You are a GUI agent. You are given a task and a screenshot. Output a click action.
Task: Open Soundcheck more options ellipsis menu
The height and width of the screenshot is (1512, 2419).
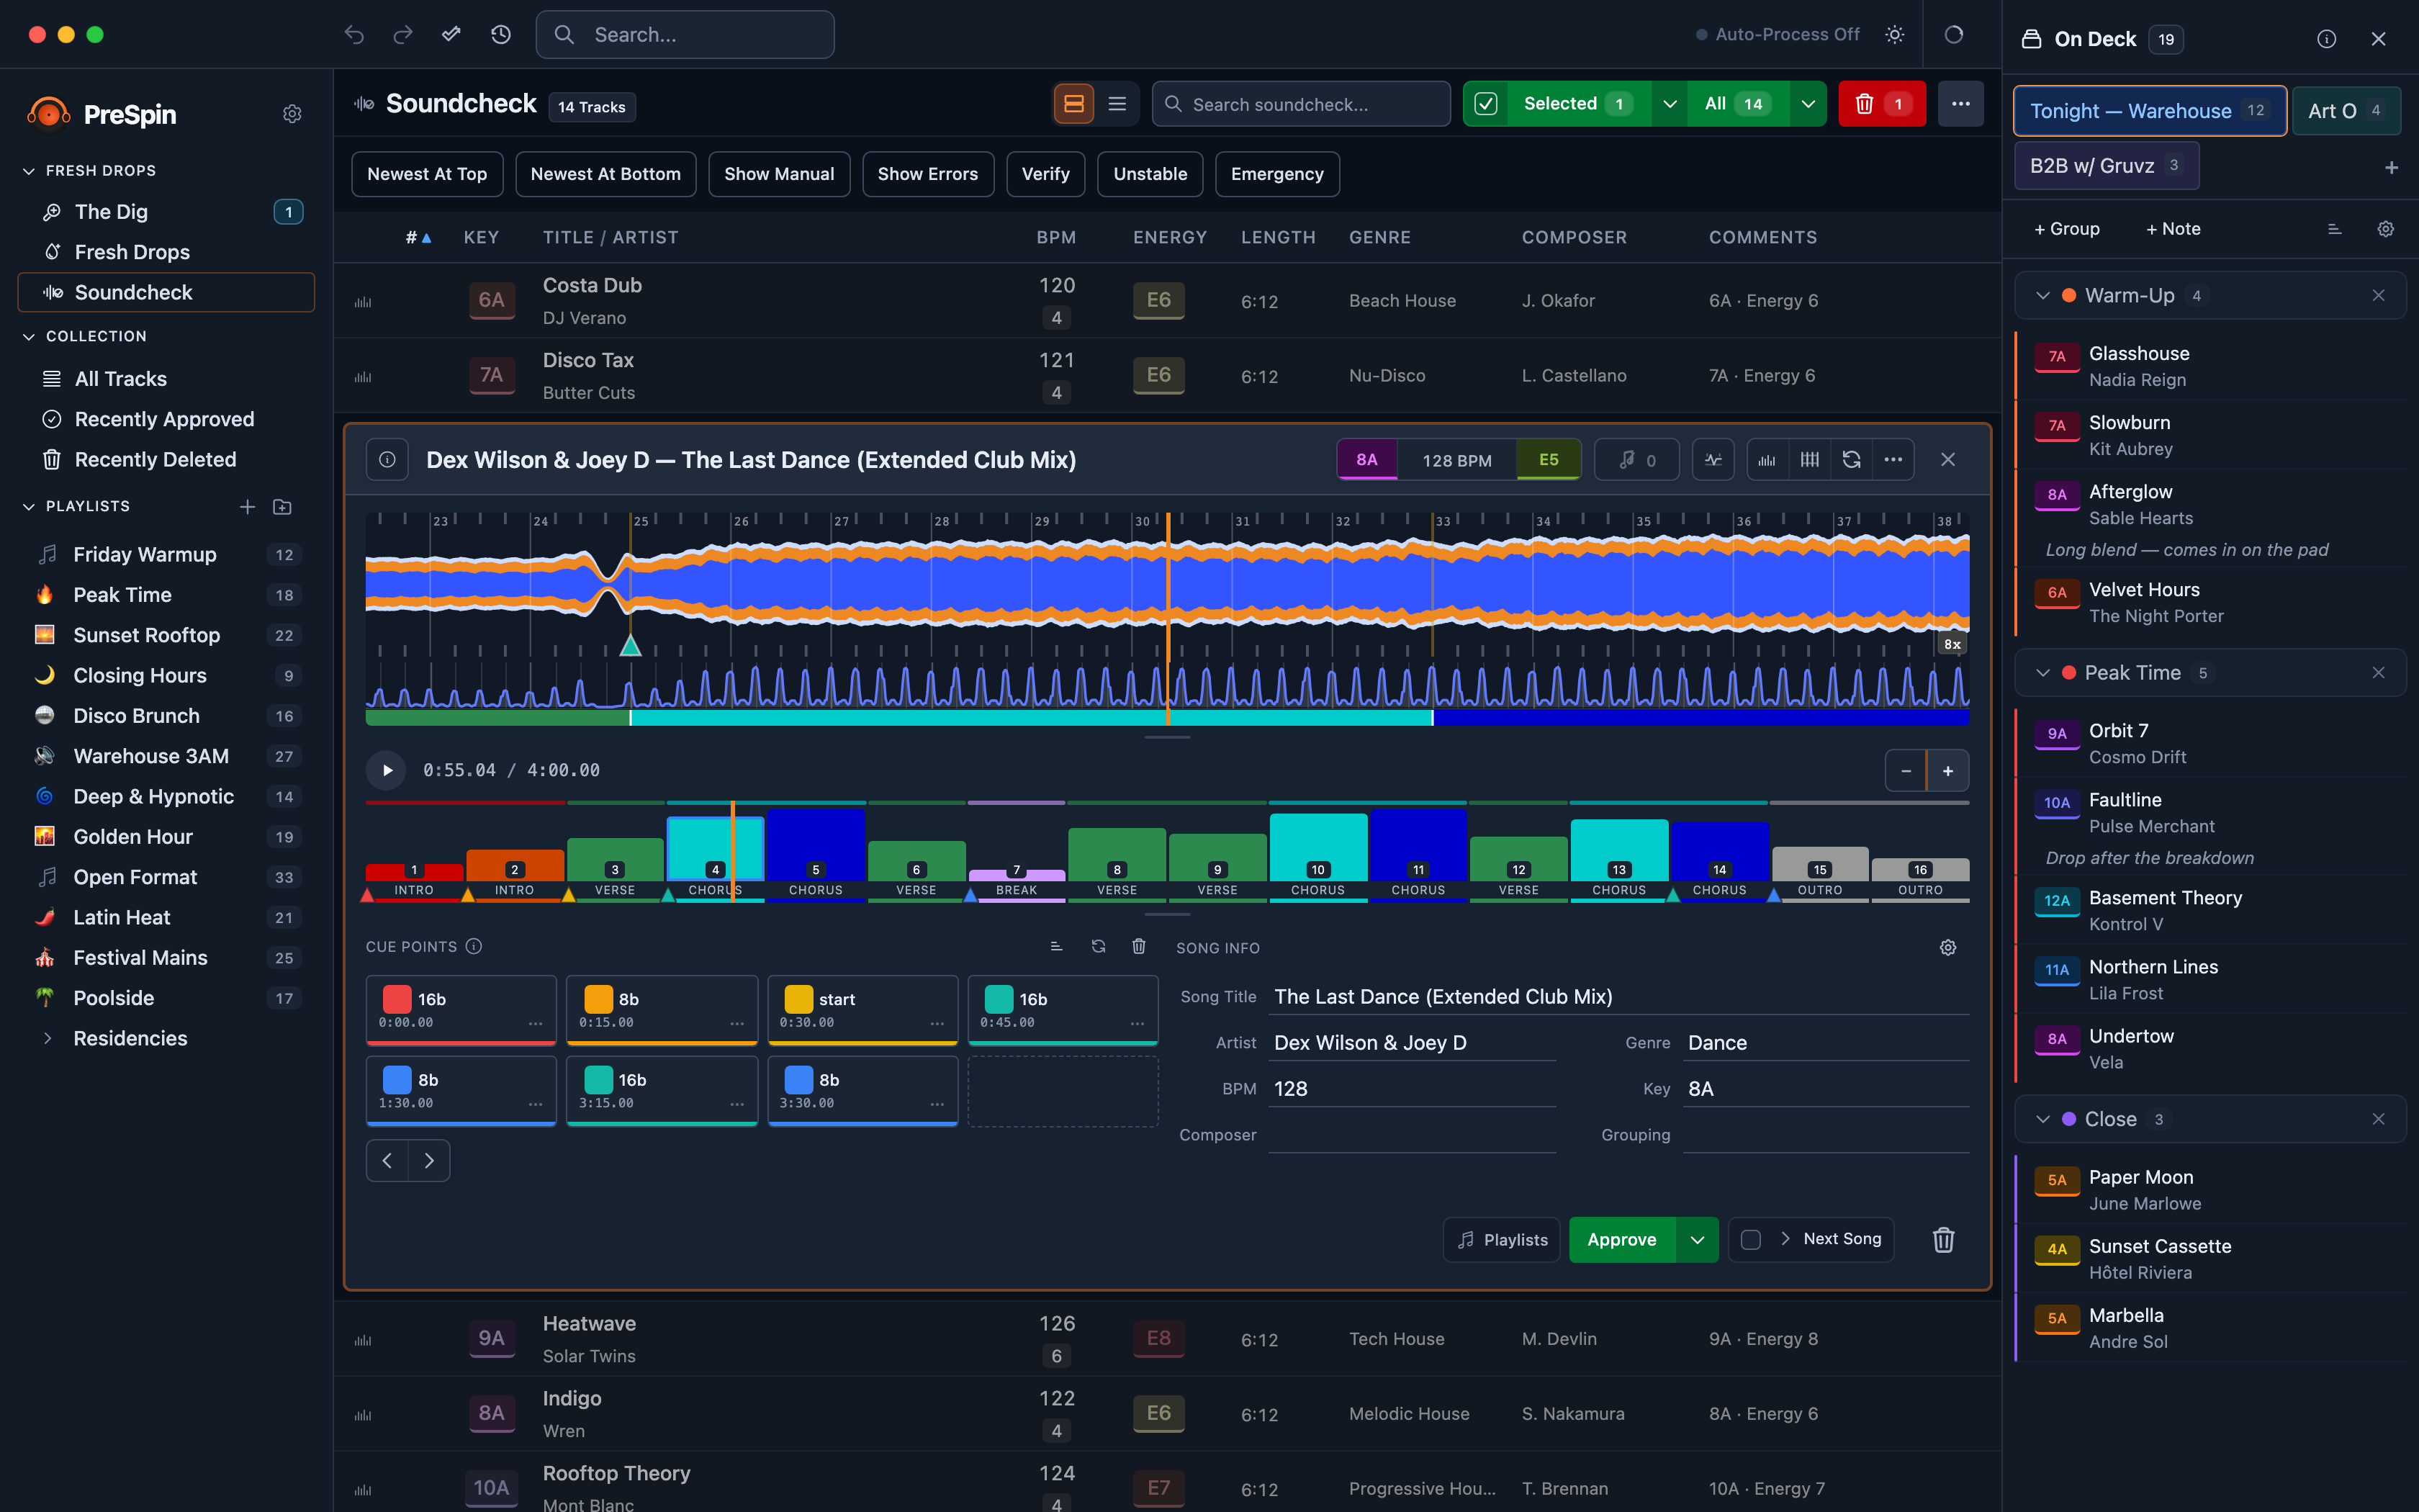click(1960, 104)
